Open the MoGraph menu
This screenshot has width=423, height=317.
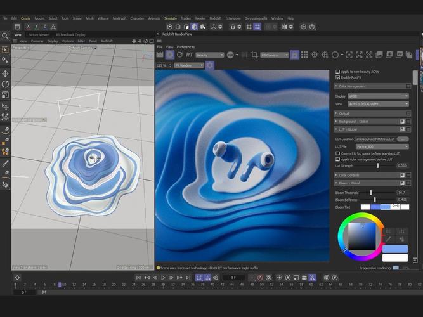click(x=119, y=18)
